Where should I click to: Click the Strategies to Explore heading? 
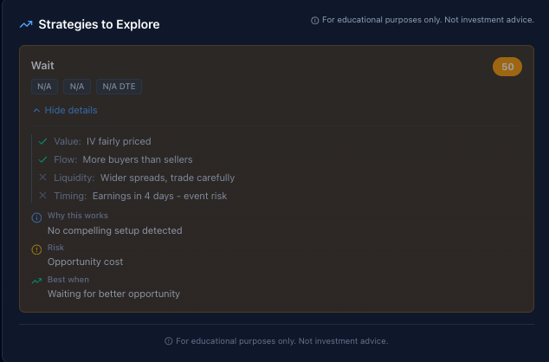[x=99, y=25]
